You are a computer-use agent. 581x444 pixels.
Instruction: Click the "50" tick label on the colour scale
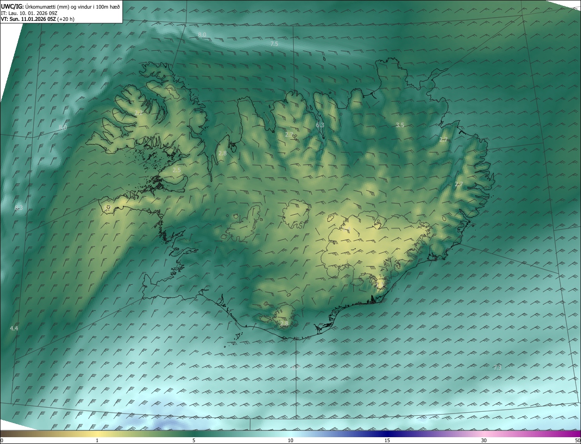[x=577, y=440]
